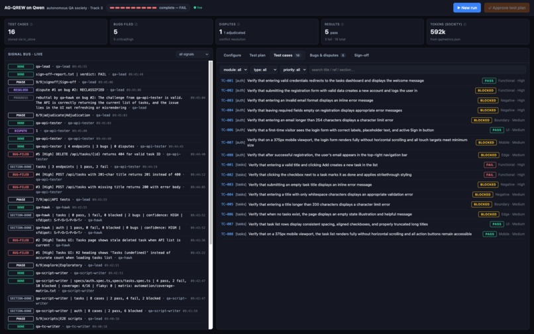The image size is (534, 334).
Task: Click bug #2 stale deleted task signal
Action: pyautogui.click(x=108, y=243)
